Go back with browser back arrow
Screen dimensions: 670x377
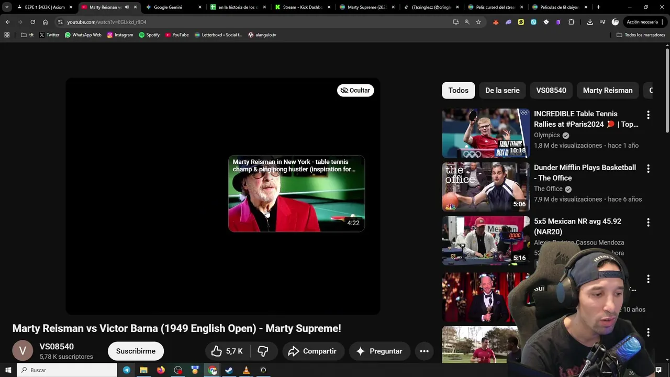tap(7, 22)
